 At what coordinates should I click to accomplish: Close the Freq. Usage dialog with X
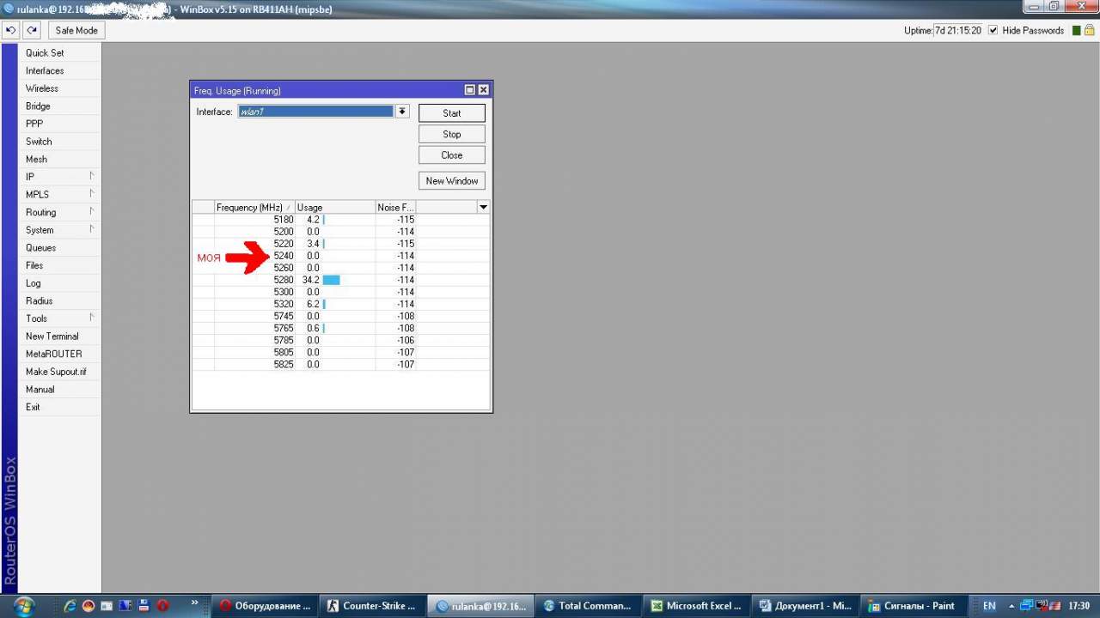483,90
